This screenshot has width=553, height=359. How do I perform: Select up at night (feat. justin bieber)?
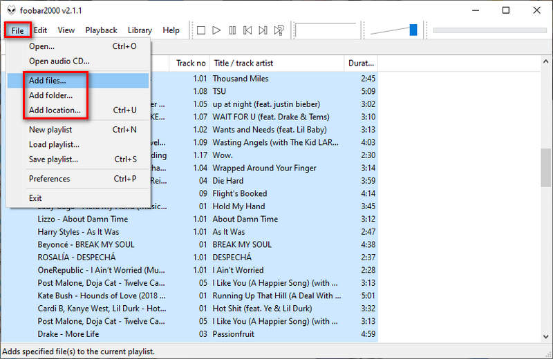266,104
